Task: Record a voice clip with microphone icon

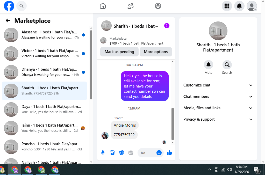Action: [103, 153]
